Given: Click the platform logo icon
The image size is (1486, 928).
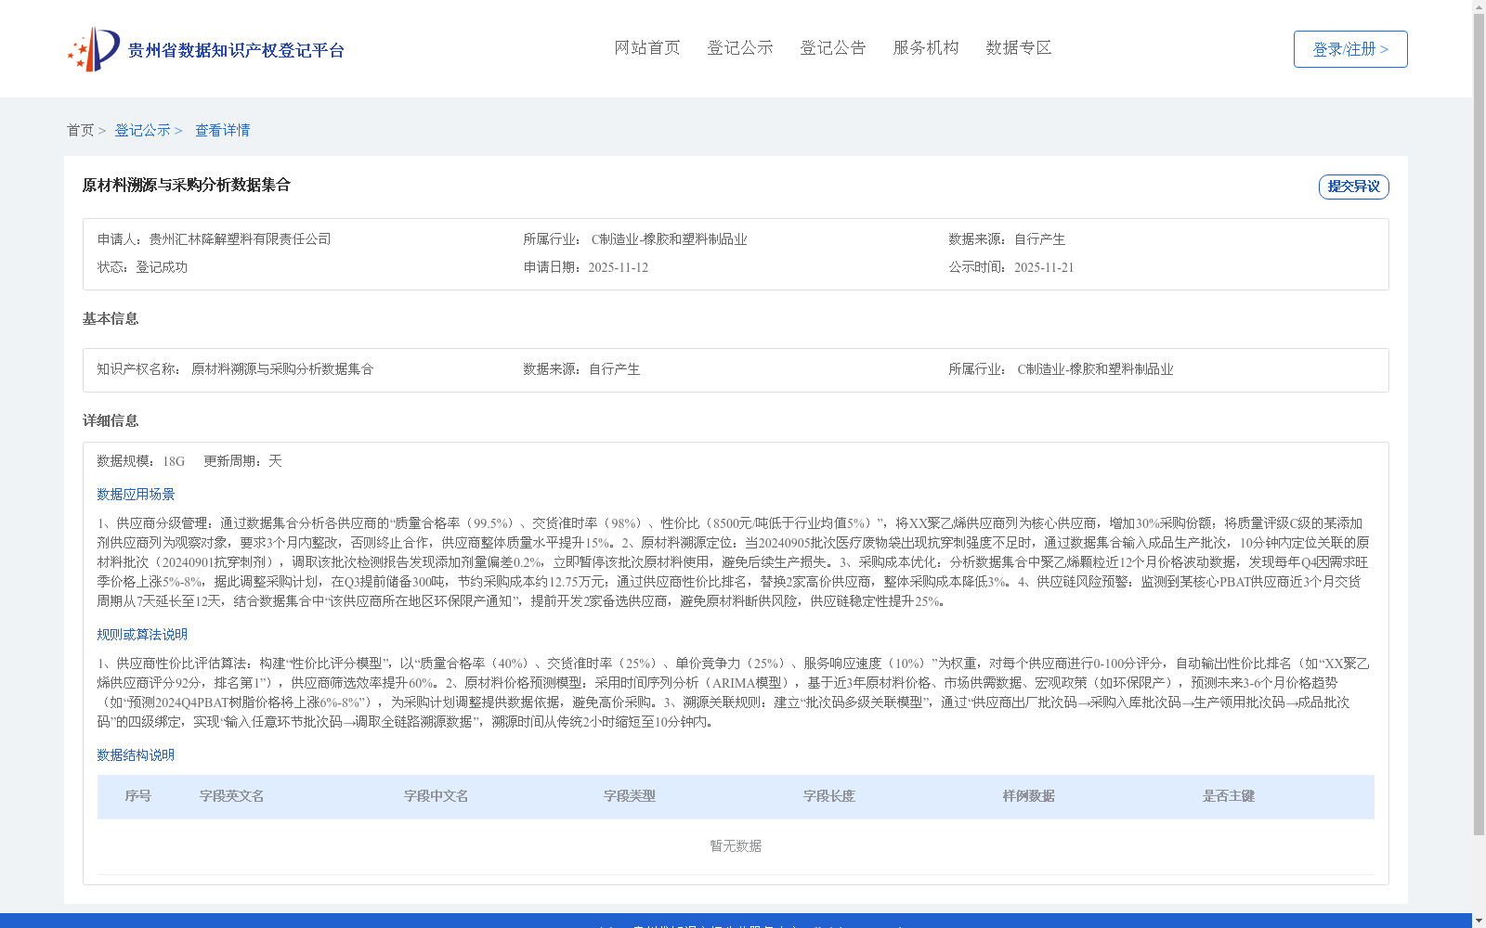Looking at the screenshot, I should click(x=93, y=49).
